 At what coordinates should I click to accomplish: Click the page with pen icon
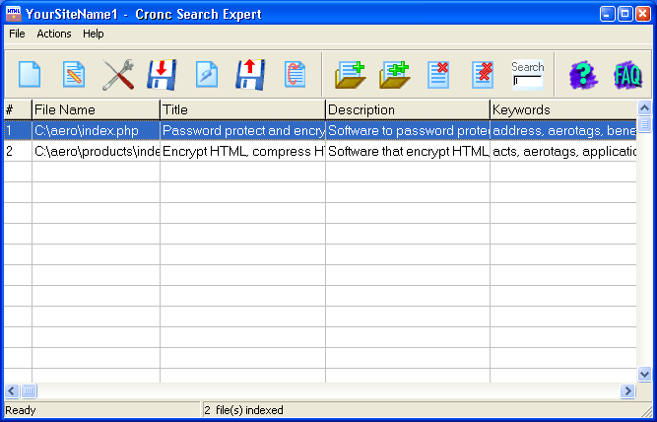(x=207, y=74)
